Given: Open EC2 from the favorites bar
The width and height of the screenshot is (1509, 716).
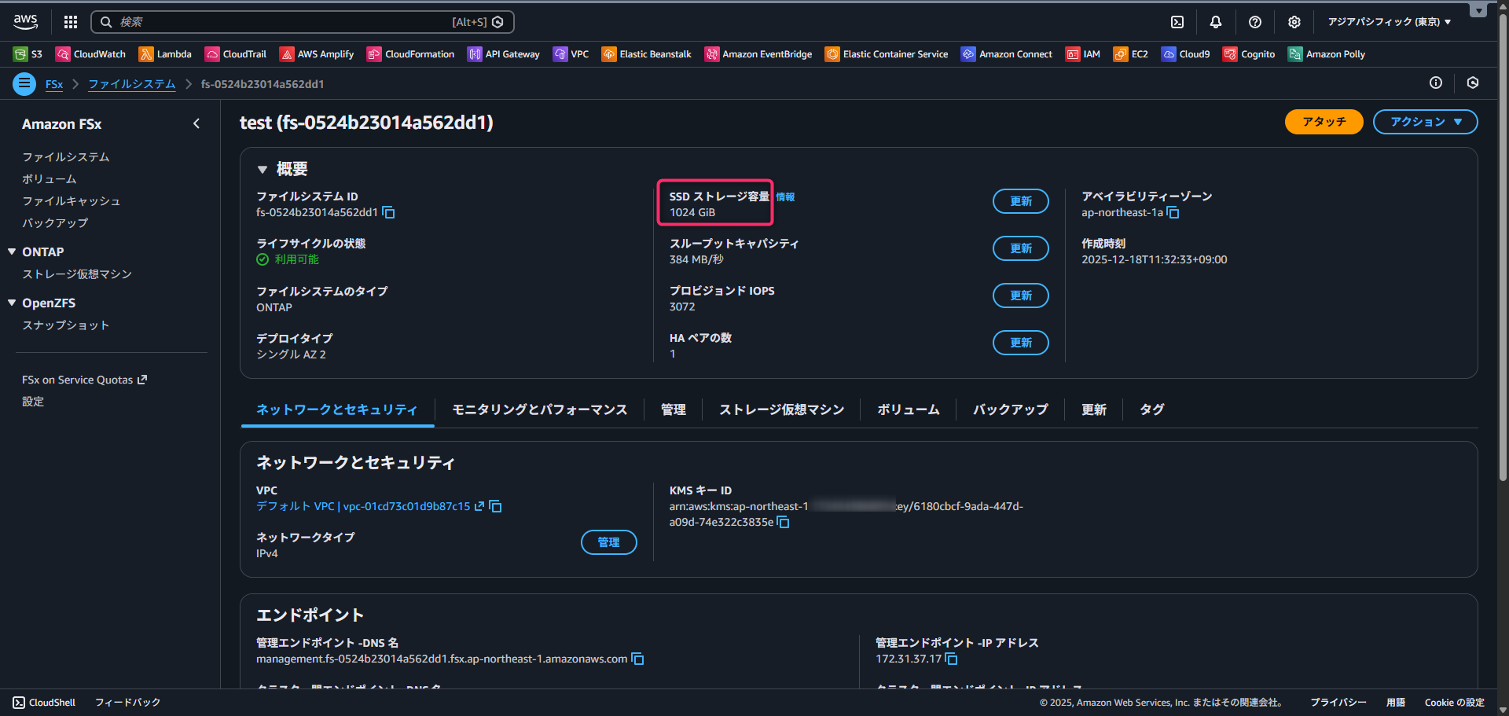Looking at the screenshot, I should (1131, 54).
